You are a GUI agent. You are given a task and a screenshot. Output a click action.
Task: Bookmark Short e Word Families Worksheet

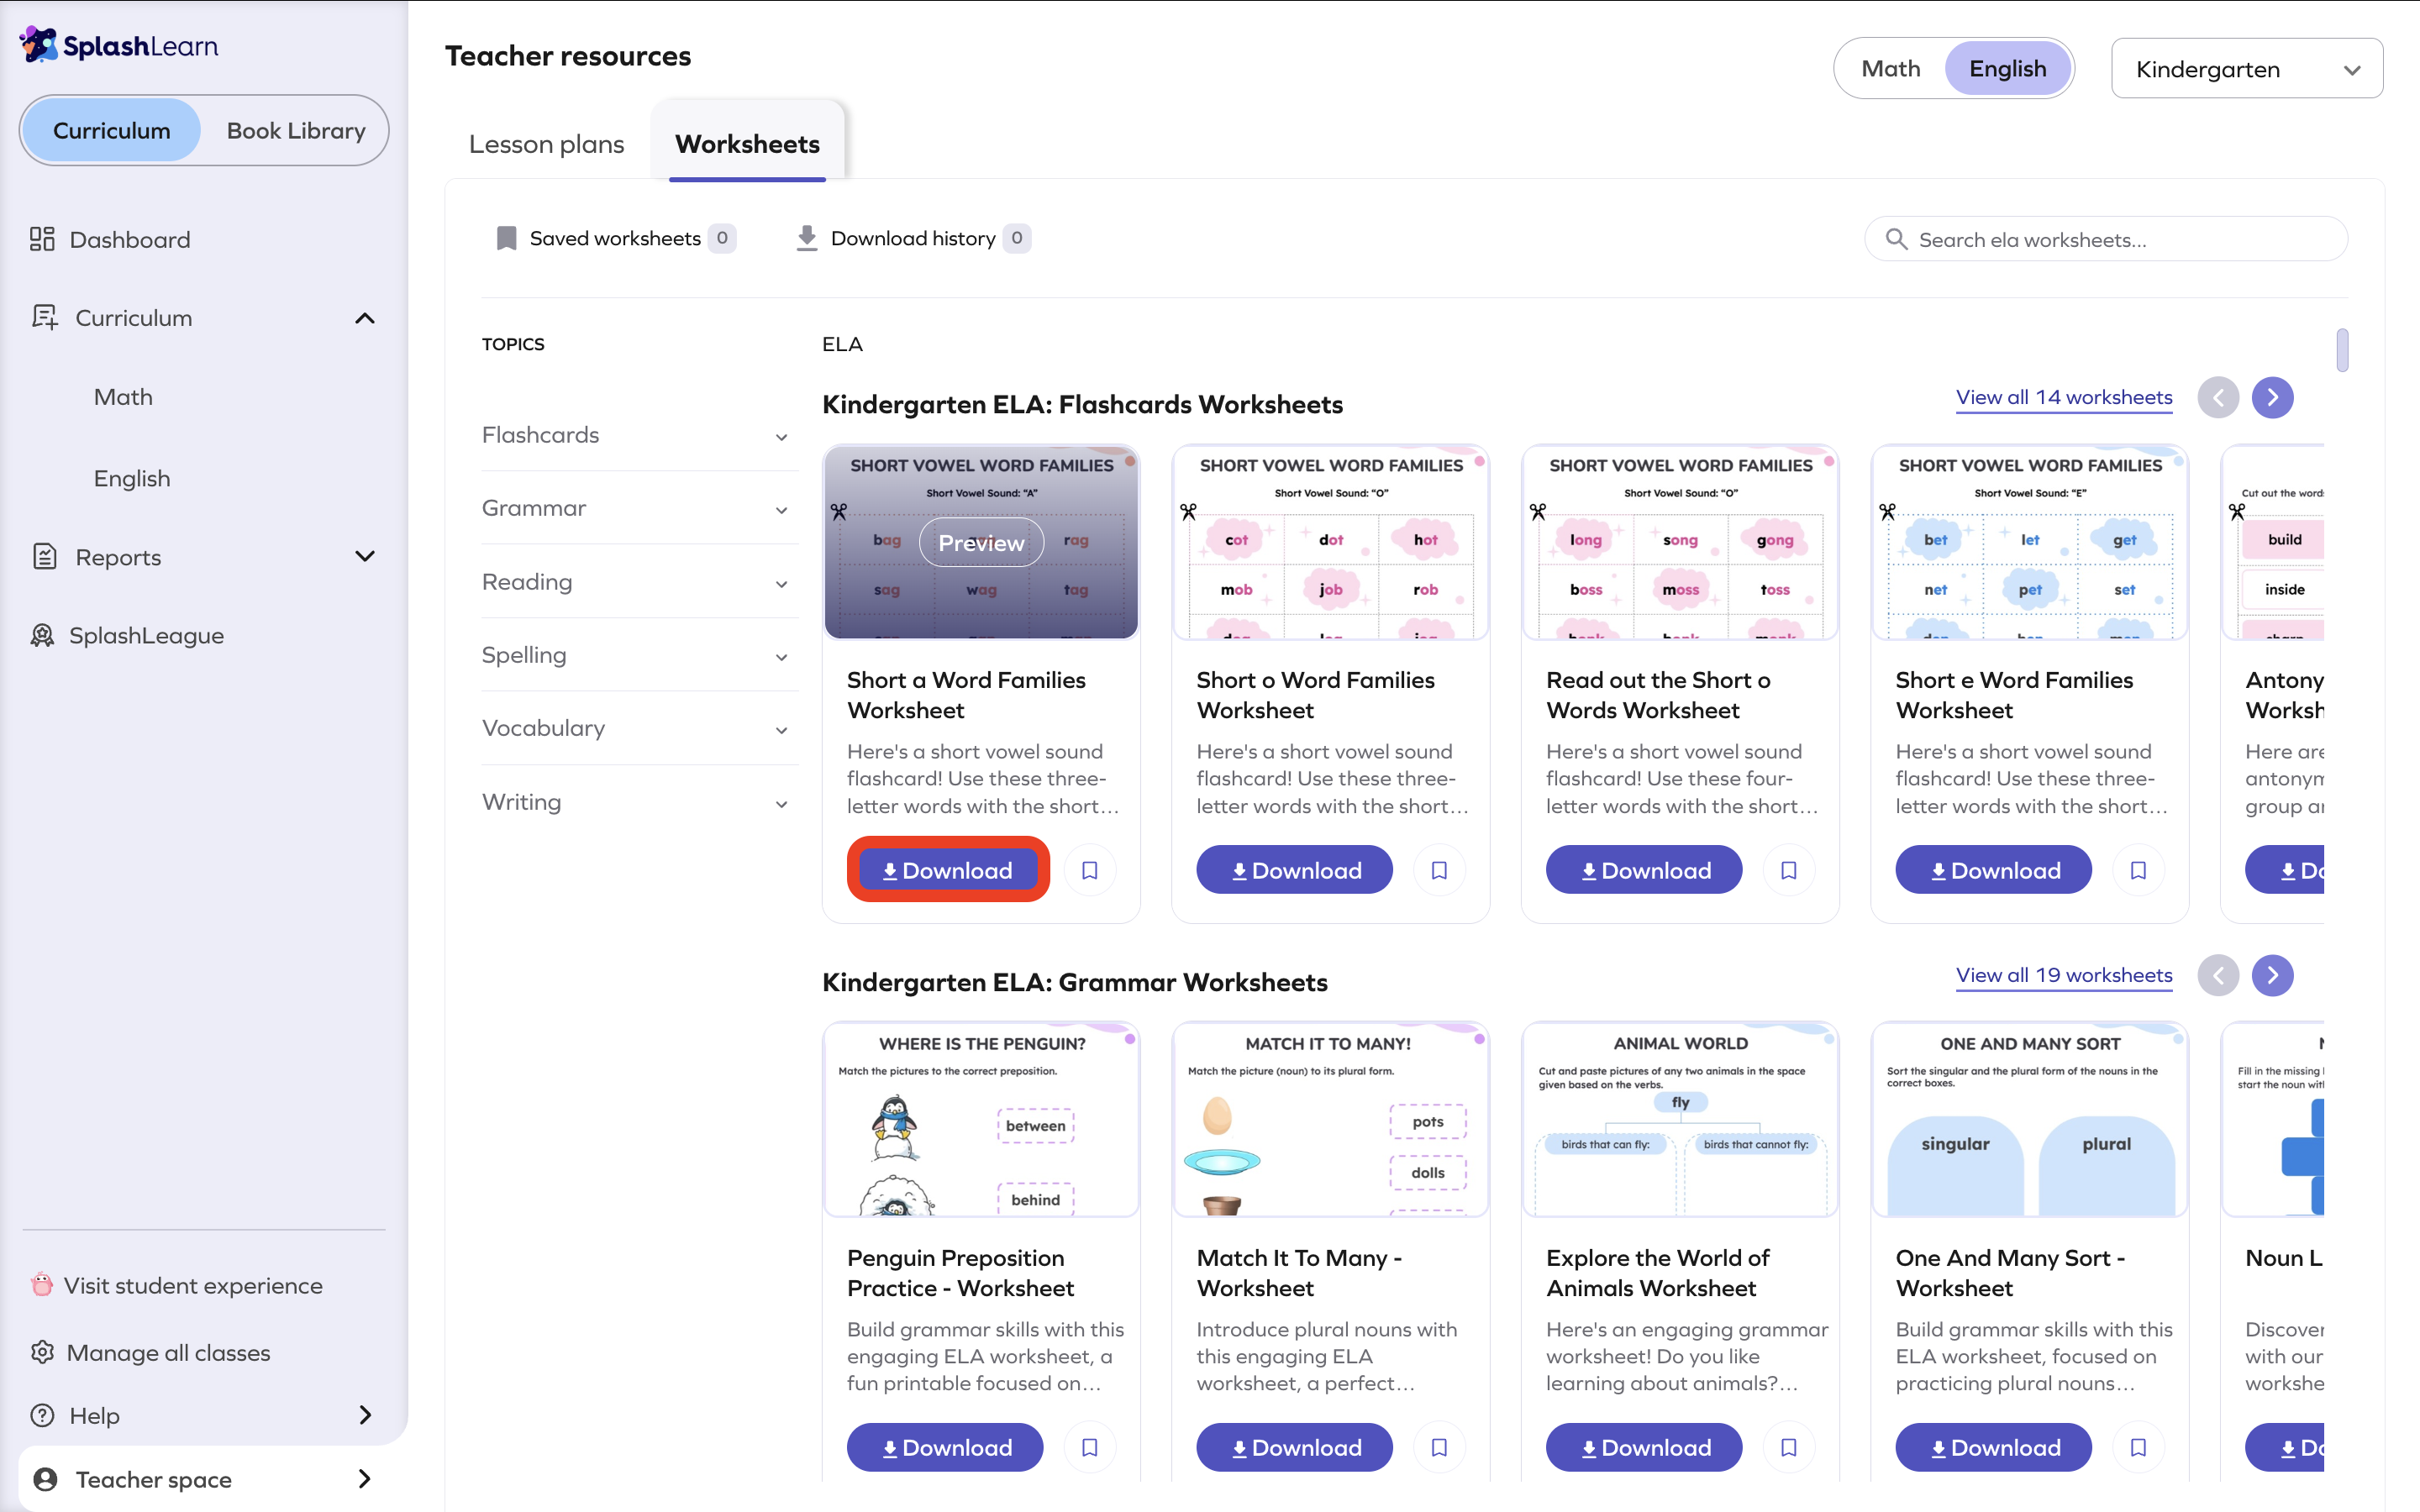pos(2138,870)
